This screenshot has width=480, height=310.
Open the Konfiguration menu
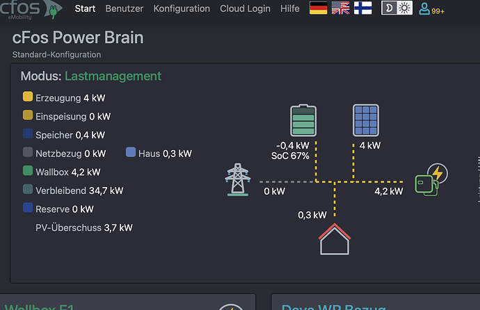(182, 8)
